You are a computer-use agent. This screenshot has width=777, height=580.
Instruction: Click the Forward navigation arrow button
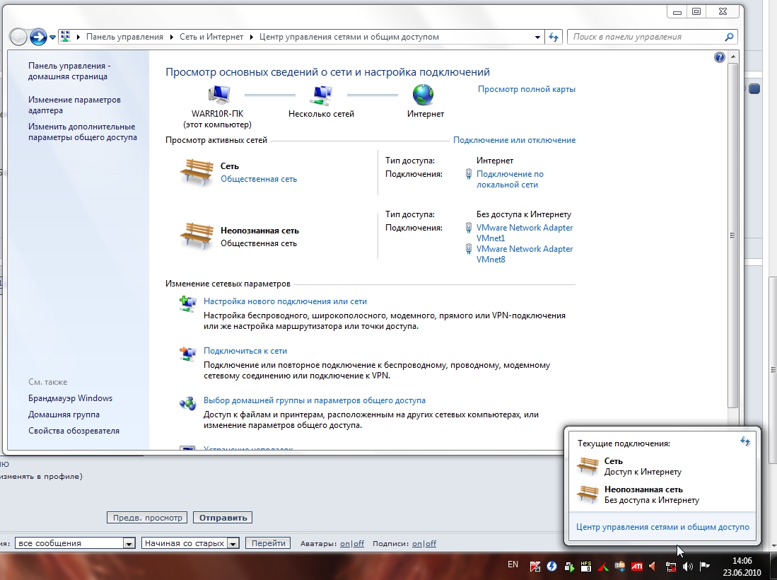pos(38,37)
